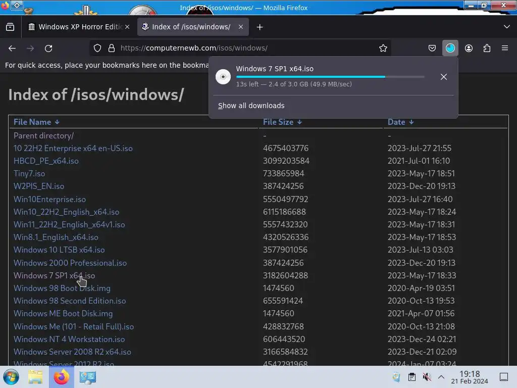Open the Firefox View icon at tab bar start

coord(10,27)
